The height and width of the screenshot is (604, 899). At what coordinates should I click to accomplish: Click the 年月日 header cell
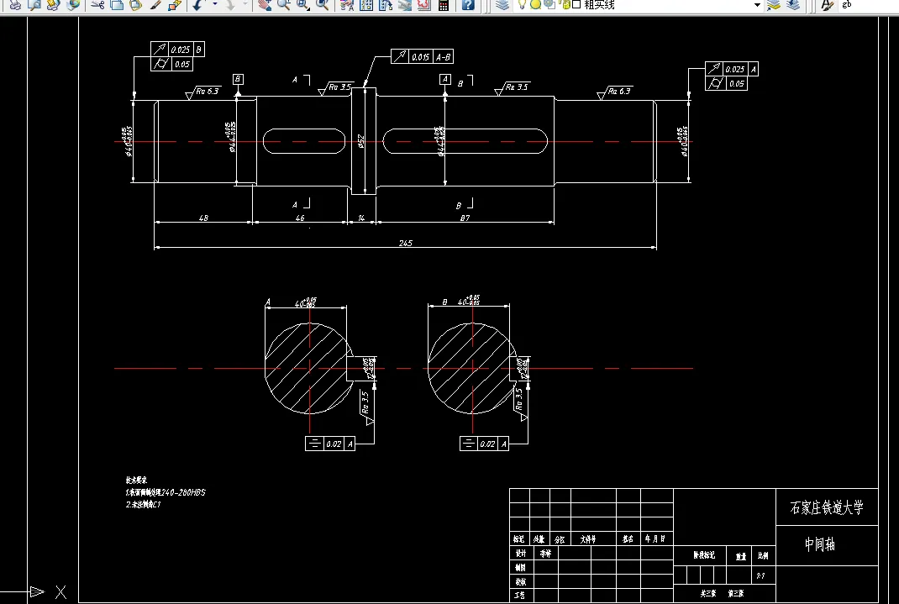click(655, 538)
